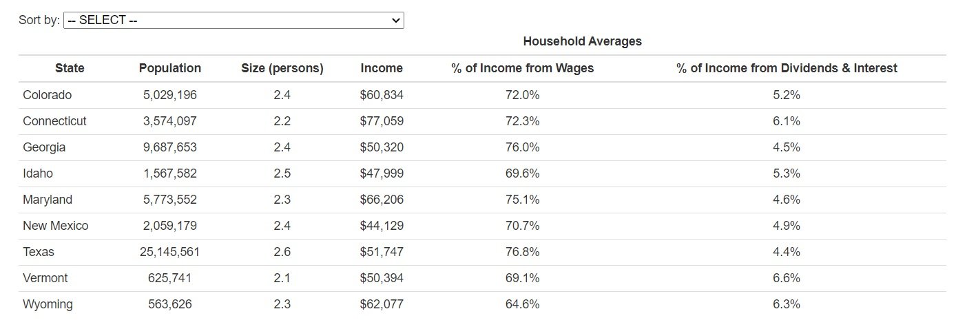The image size is (956, 329).
Task: Select the Colorado row name
Action: click(x=47, y=95)
